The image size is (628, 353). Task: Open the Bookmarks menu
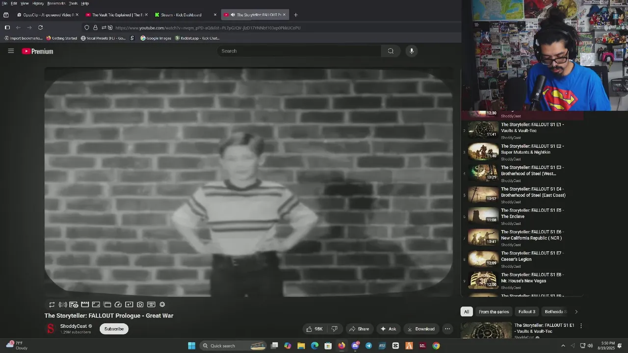coord(56,3)
